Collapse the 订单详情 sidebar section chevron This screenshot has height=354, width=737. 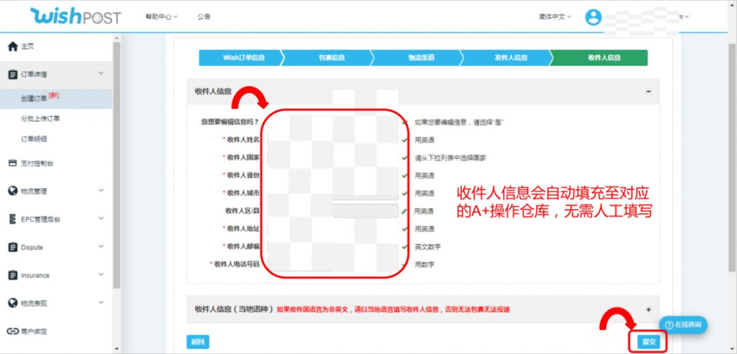pyautogui.click(x=100, y=74)
